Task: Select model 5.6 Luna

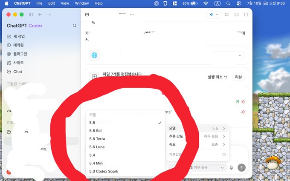Action: (x=125, y=147)
